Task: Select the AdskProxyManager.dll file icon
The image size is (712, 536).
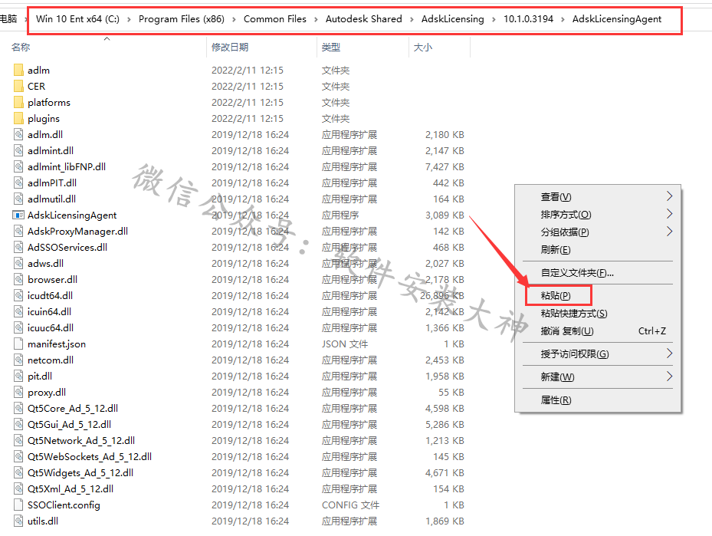Action: tap(18, 232)
